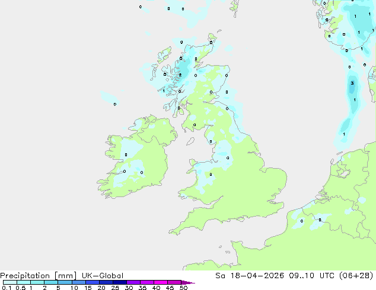The image size is (376, 290).
Task: Click the 35–40 mm legend swatch
Action: 146,282
